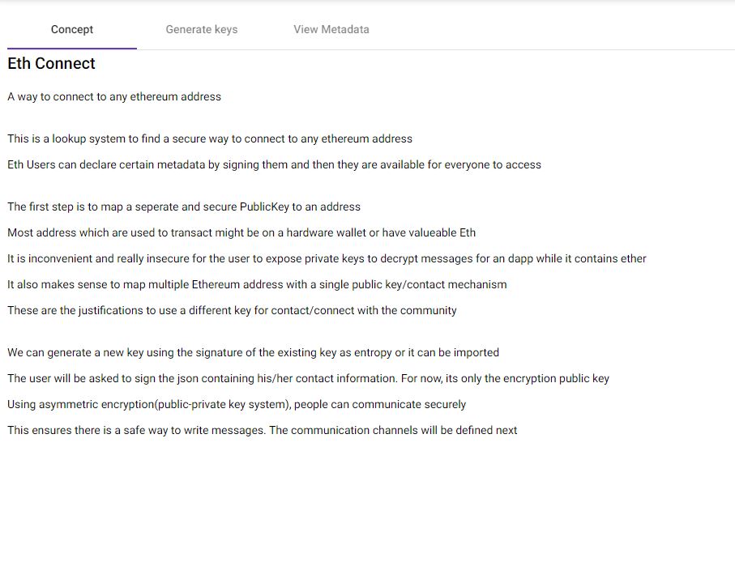Switch to the Generate keys tab
This screenshot has width=735, height=562.
[202, 29]
